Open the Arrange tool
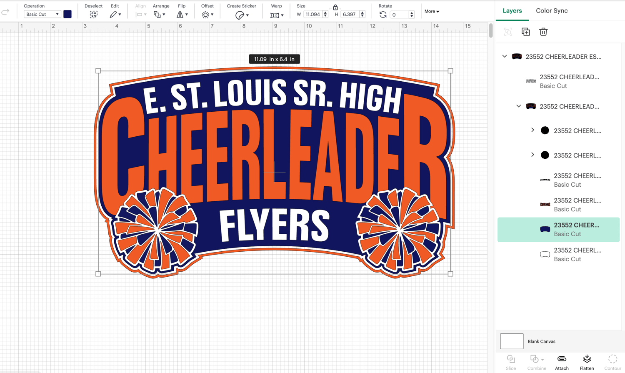 [157, 15]
